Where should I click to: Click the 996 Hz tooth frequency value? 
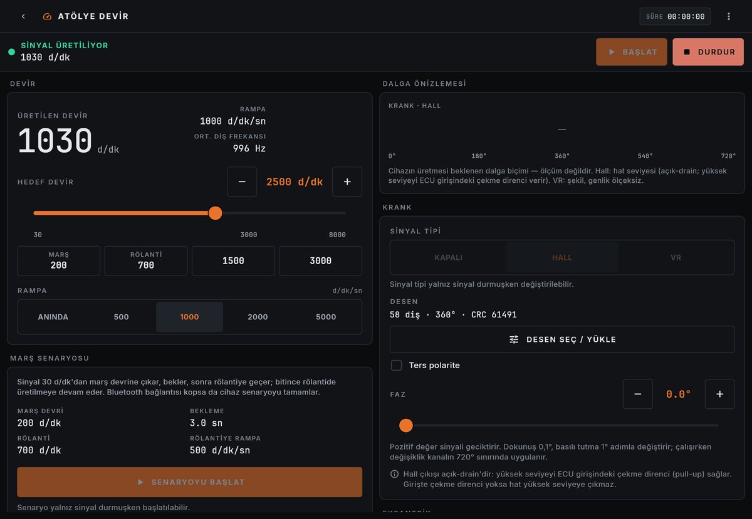click(249, 148)
